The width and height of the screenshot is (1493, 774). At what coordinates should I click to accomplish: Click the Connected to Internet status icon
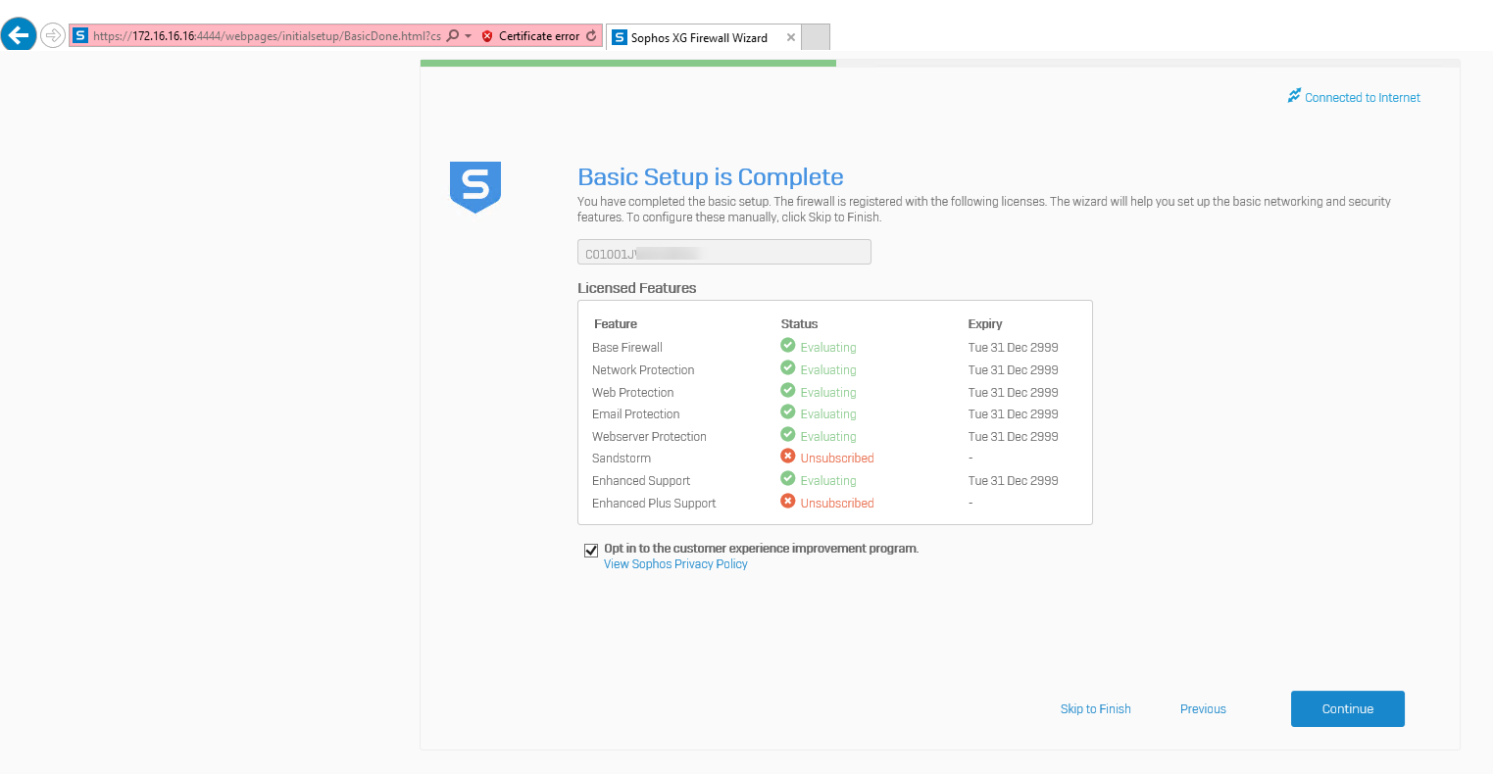pos(1294,96)
